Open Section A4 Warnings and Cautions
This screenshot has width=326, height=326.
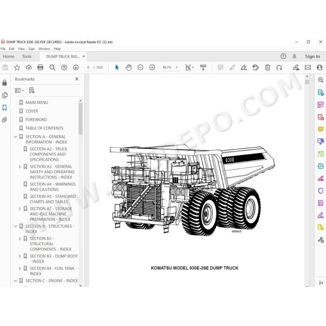click(53, 187)
